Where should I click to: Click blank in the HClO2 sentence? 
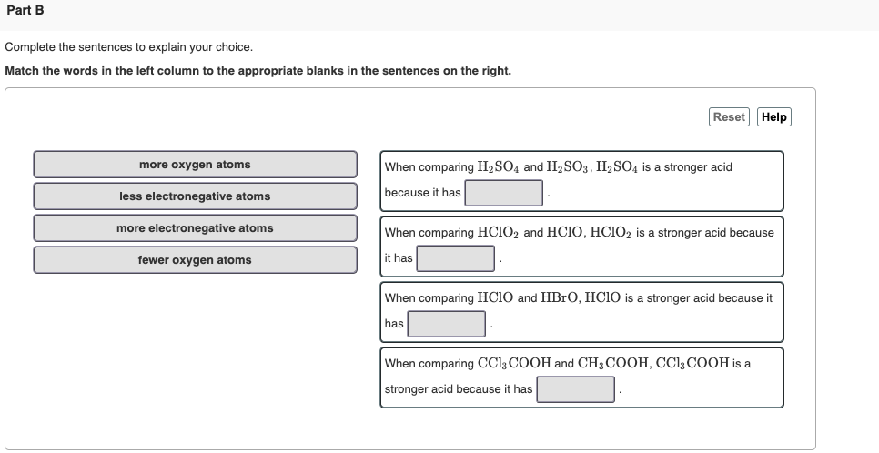(x=456, y=258)
